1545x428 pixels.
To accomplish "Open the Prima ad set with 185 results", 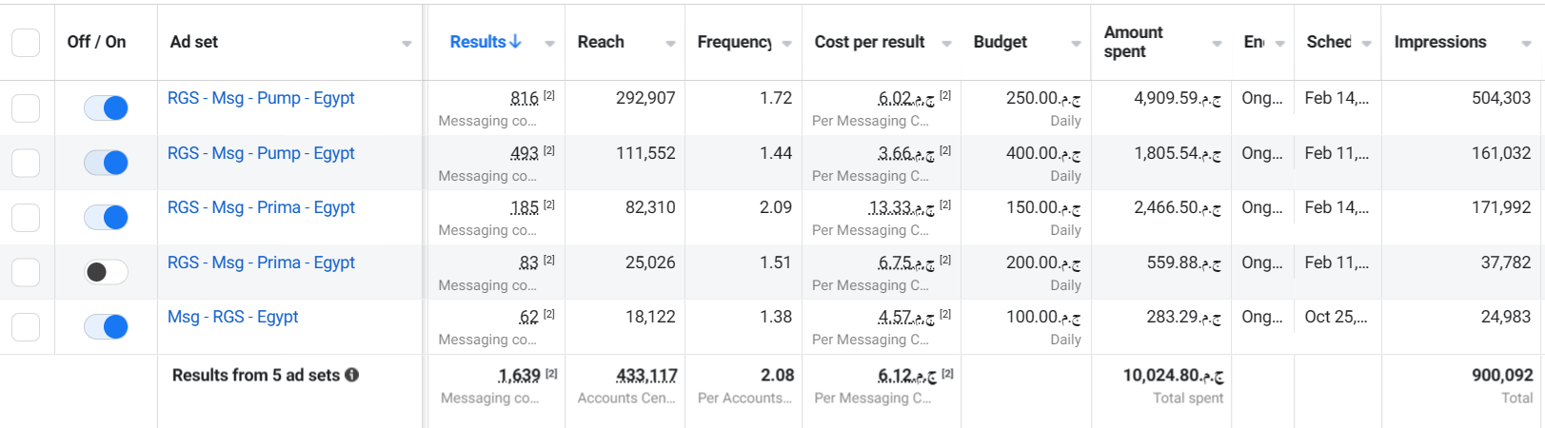I will tap(261, 207).
